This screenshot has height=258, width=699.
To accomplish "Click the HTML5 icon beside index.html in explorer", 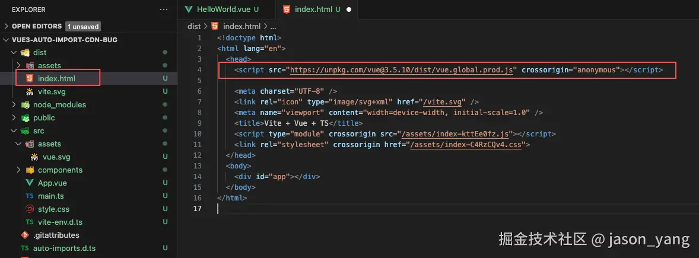I will click(x=30, y=78).
